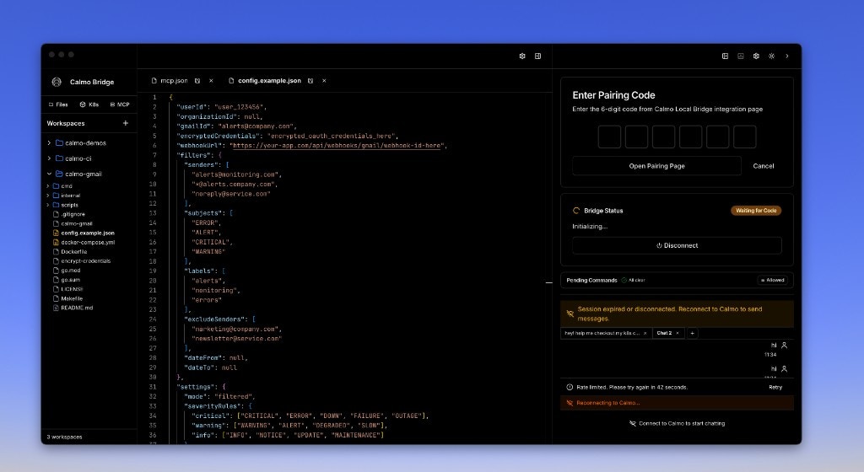Click the All clear check icon
Image resolution: width=864 pixels, height=472 pixels.
coord(624,280)
